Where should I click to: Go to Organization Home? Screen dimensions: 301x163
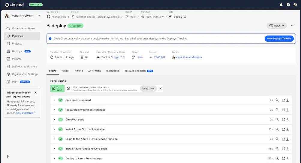(x=22, y=28)
